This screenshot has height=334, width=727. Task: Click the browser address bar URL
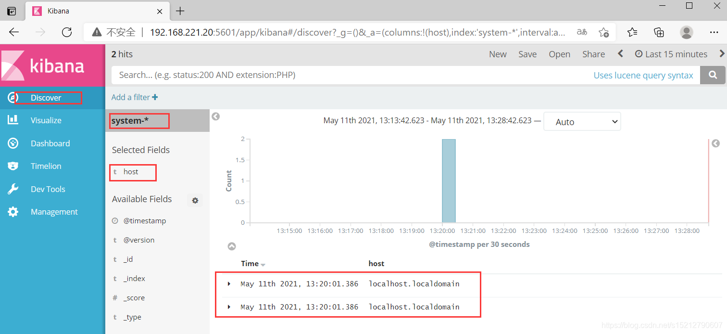tap(358, 32)
